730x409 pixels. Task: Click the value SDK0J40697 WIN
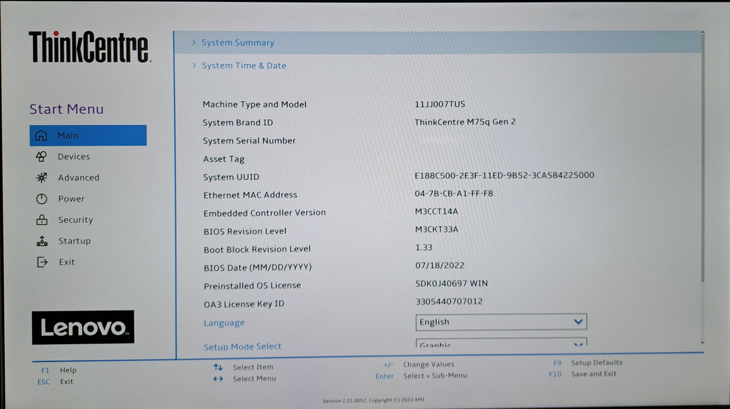451,283
